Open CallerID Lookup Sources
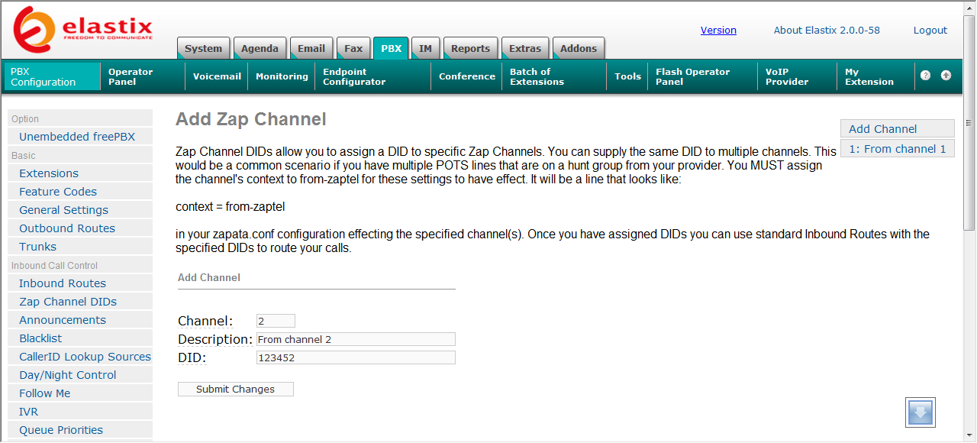The image size is (977, 443). pyautogui.click(x=80, y=357)
